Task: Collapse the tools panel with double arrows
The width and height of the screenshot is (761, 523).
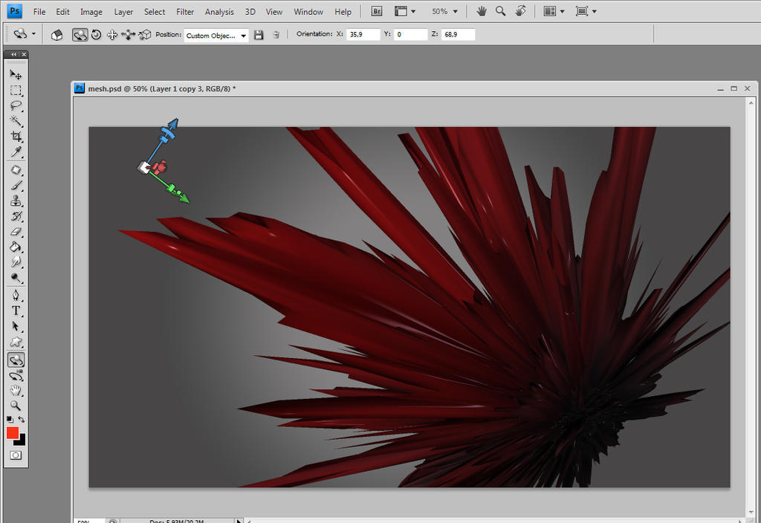Action: click(13, 54)
